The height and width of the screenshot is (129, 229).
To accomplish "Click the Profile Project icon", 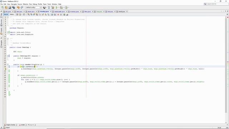I will pos(66,8).
